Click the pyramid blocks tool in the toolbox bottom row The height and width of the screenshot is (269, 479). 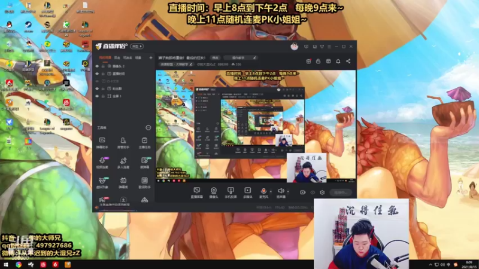(144, 200)
